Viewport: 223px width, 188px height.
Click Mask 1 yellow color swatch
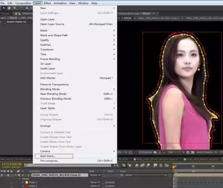click(26, 182)
